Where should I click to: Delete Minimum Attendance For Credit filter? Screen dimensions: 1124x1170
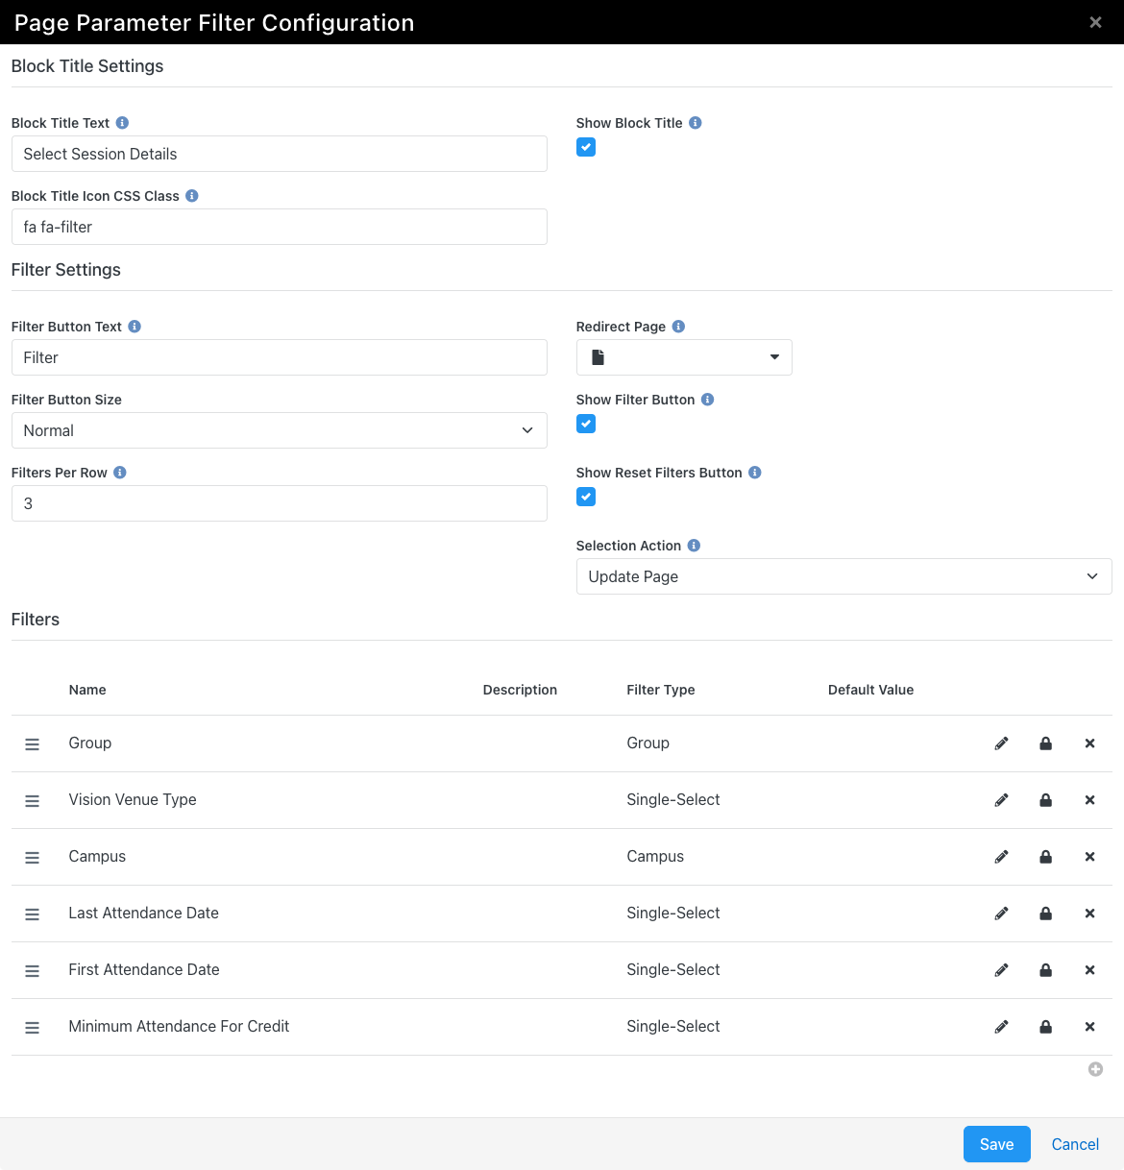click(1089, 1027)
